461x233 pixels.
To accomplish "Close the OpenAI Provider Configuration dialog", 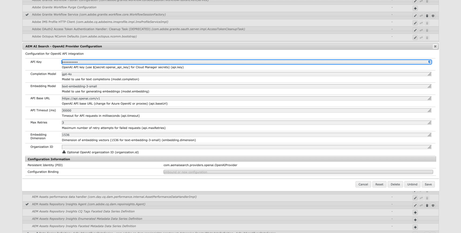I will pyautogui.click(x=435, y=46).
